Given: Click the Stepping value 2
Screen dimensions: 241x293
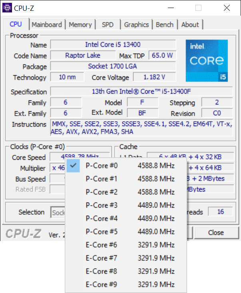Looking at the screenshot, I should (217, 102).
